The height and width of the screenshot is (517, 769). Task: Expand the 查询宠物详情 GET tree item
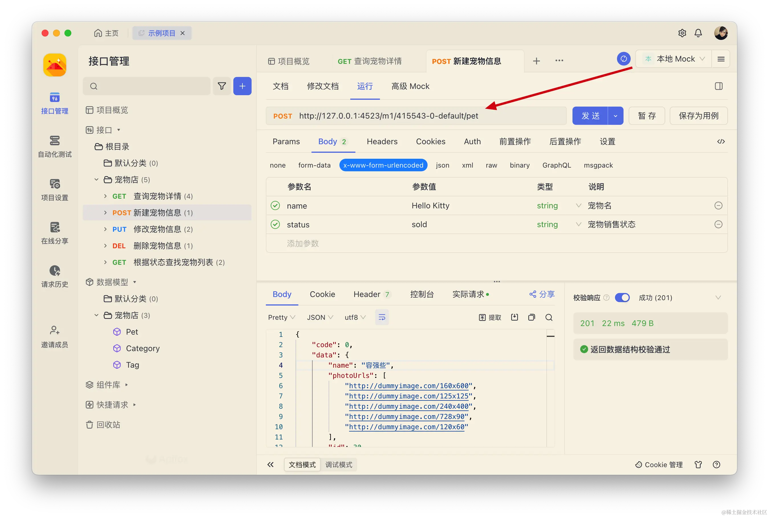105,196
